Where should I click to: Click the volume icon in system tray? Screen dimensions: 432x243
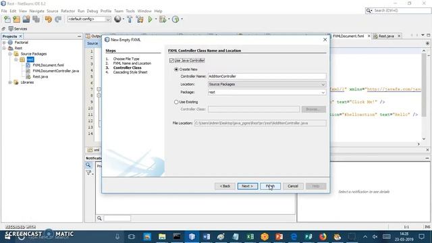coord(375,236)
